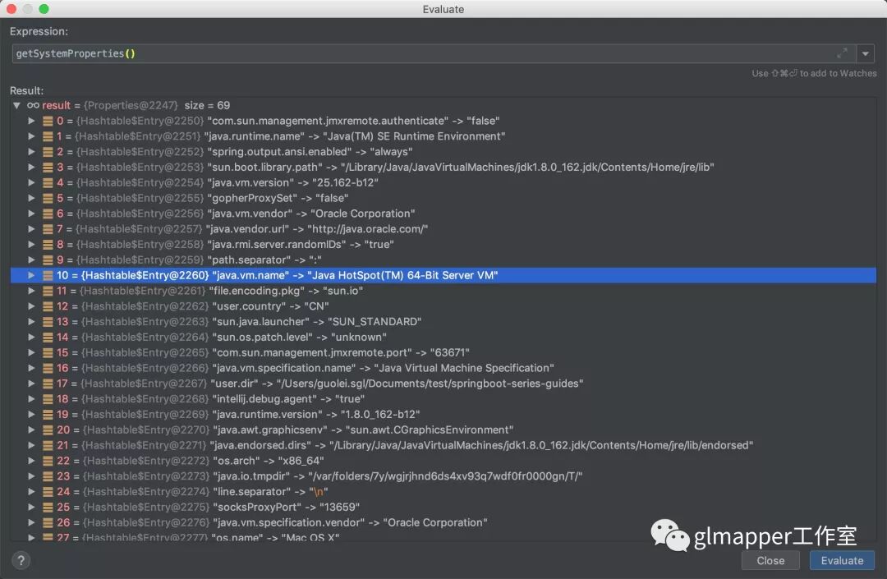Screen dimensions: 887x579
Task: Collapse the result Properties@2247 node
Action: coord(17,105)
